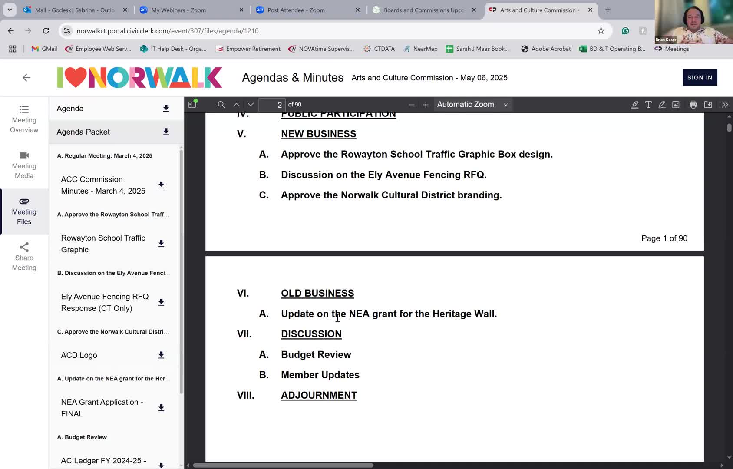Switch to My Webinars Zoom tab

(191, 10)
